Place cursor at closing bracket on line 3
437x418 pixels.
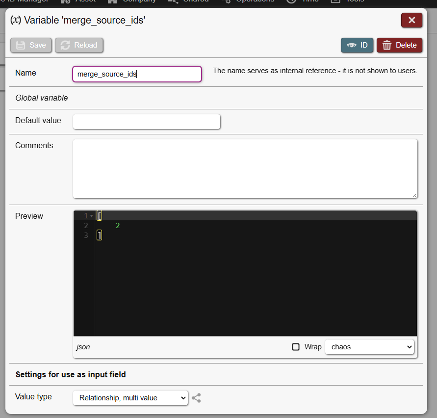(99, 235)
